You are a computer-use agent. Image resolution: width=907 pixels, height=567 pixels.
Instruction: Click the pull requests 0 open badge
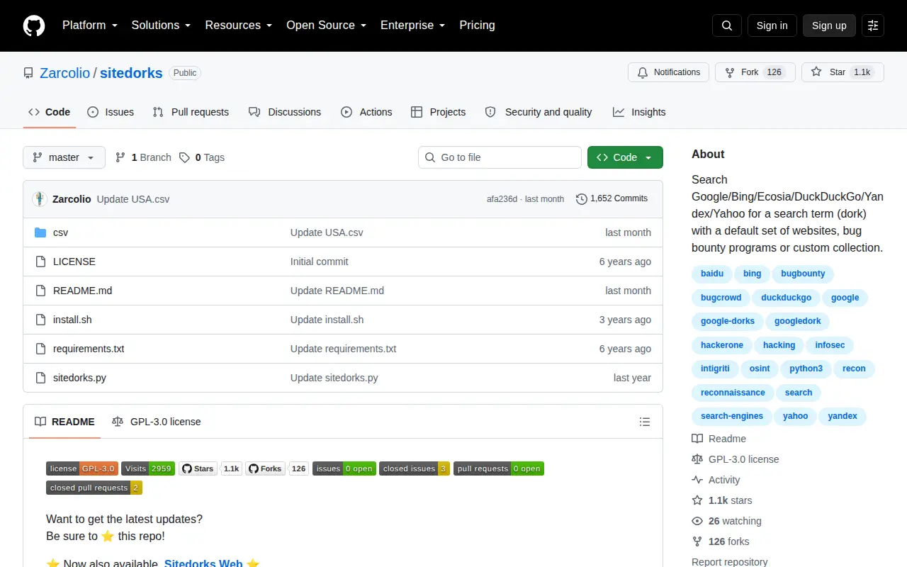pos(499,468)
